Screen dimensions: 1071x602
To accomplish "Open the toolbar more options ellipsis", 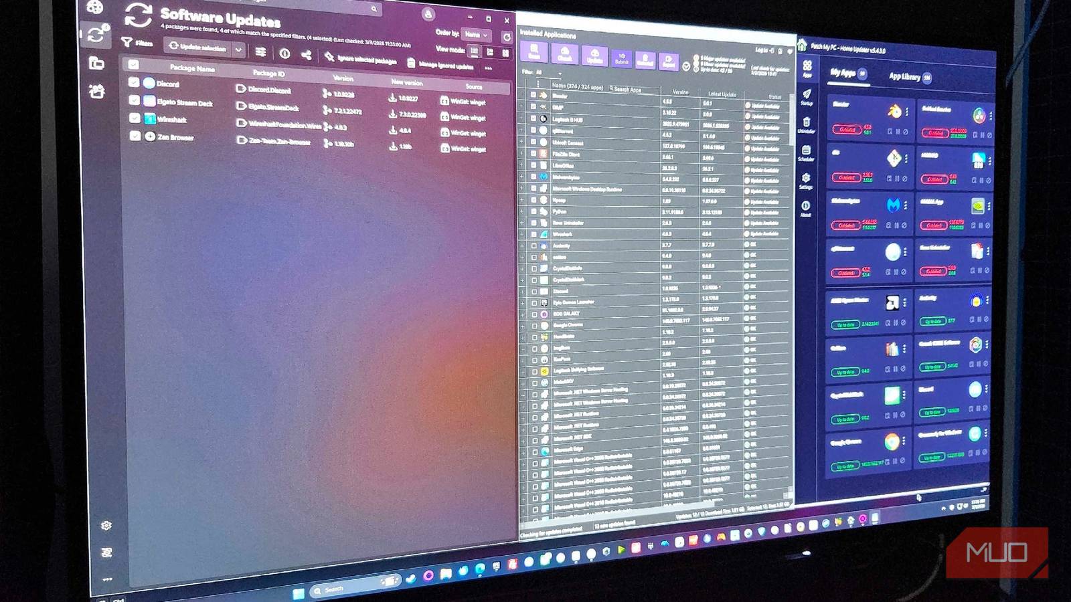I will click(489, 68).
